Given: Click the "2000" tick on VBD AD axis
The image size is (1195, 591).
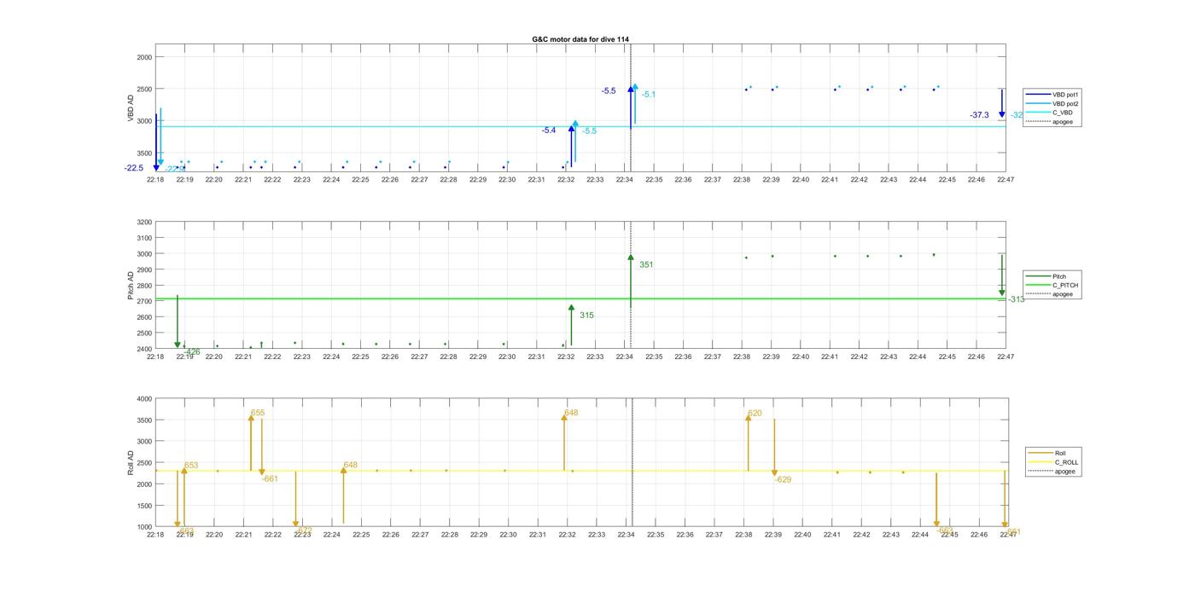Looking at the screenshot, I should click(143, 57).
